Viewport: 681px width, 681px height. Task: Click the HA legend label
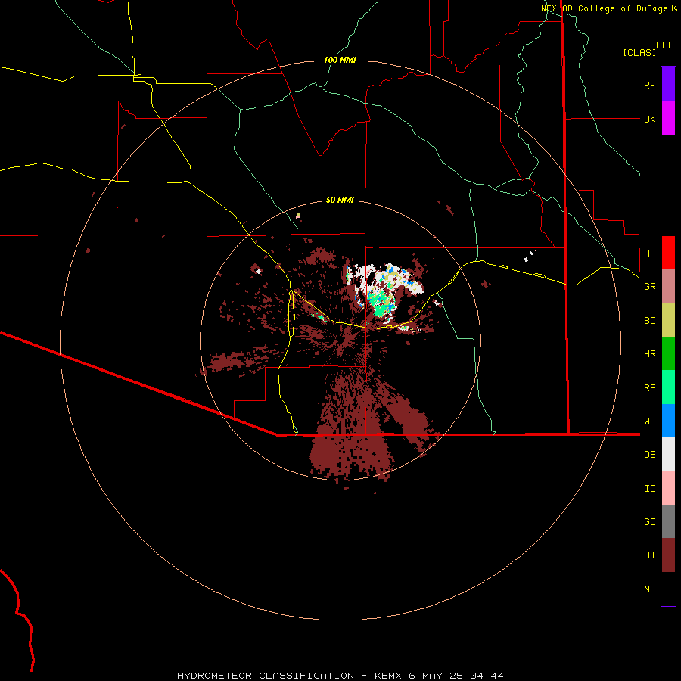pos(649,253)
